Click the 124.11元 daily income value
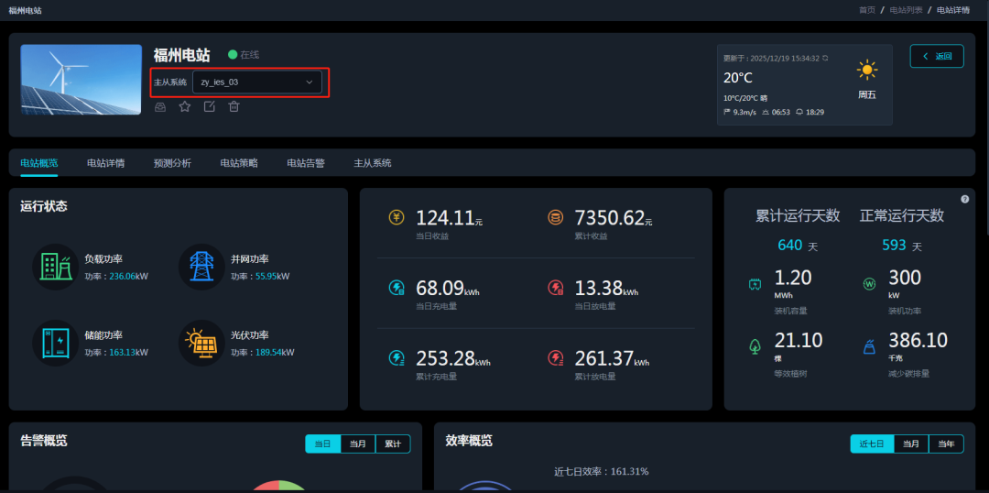Viewport: 989px width, 493px height. 449,218
